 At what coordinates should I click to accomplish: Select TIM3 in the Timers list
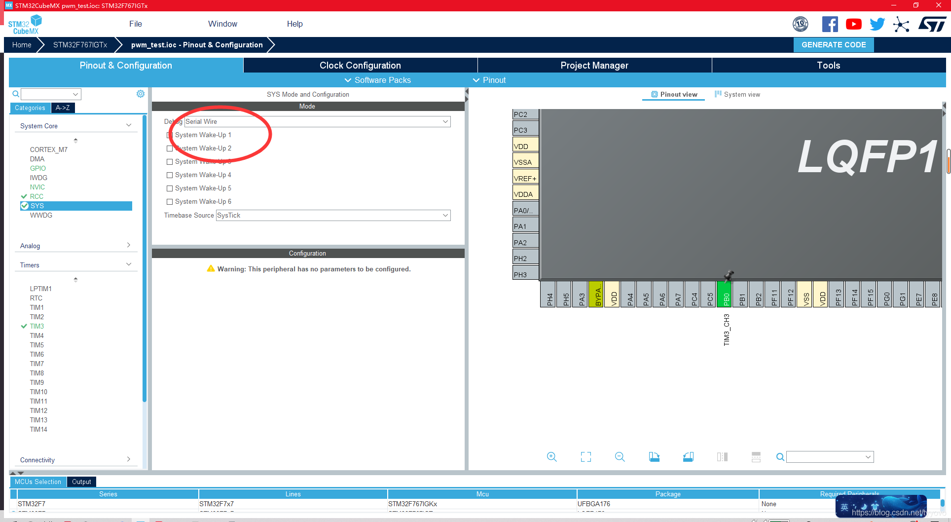[37, 326]
